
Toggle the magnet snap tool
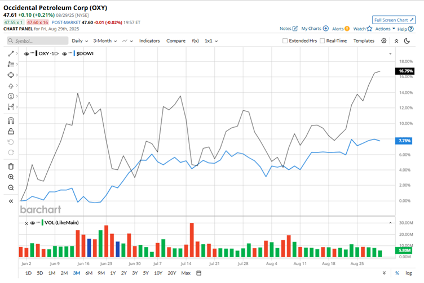tap(11, 120)
